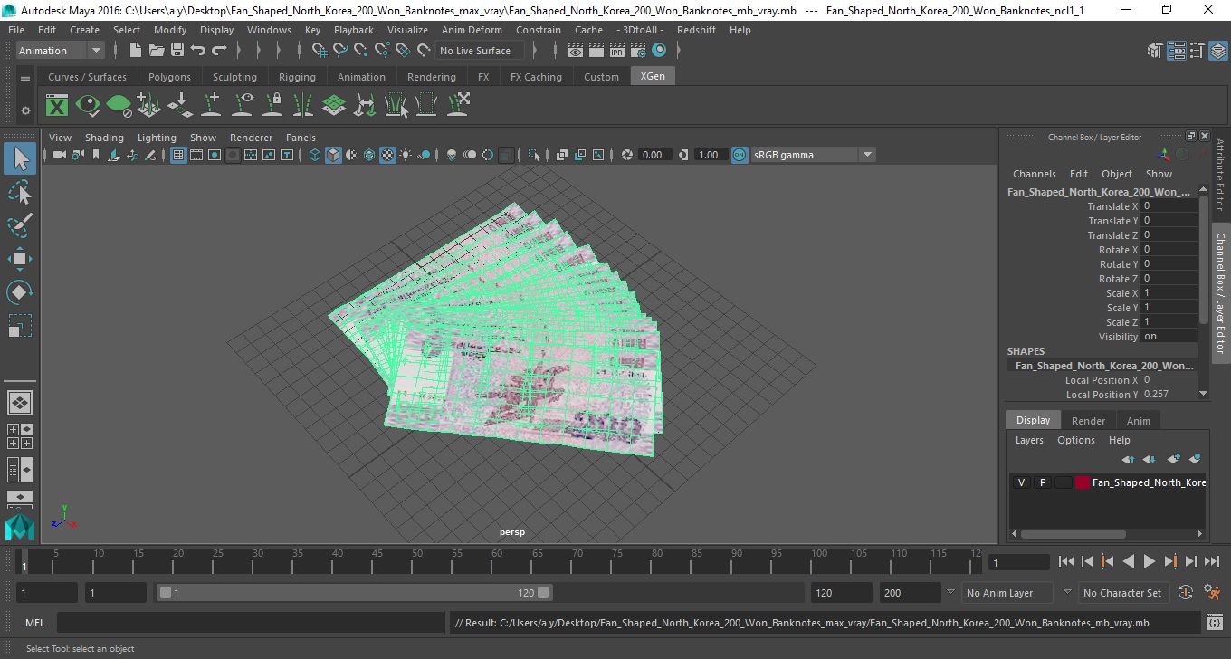The height and width of the screenshot is (659, 1231).
Task: Click the IPR render icon
Action: pyautogui.click(x=617, y=51)
